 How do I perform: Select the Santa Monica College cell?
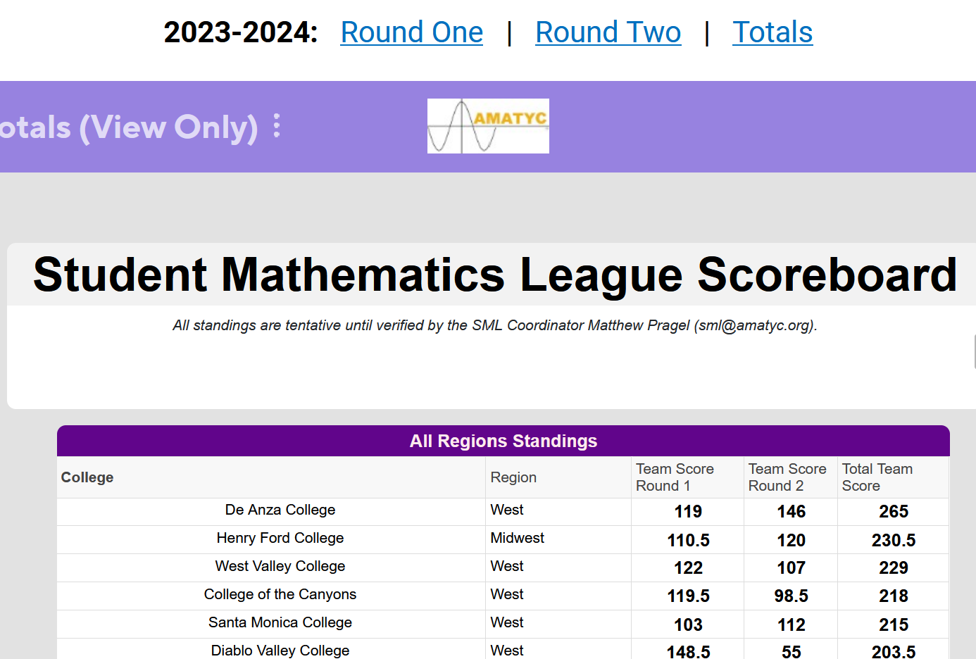tap(280, 623)
